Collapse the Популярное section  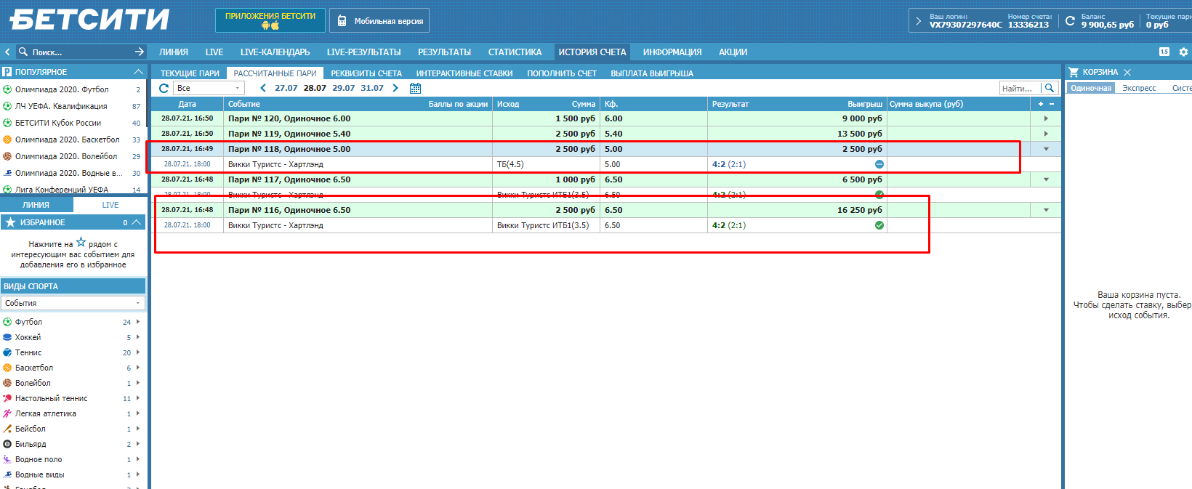pyautogui.click(x=138, y=72)
